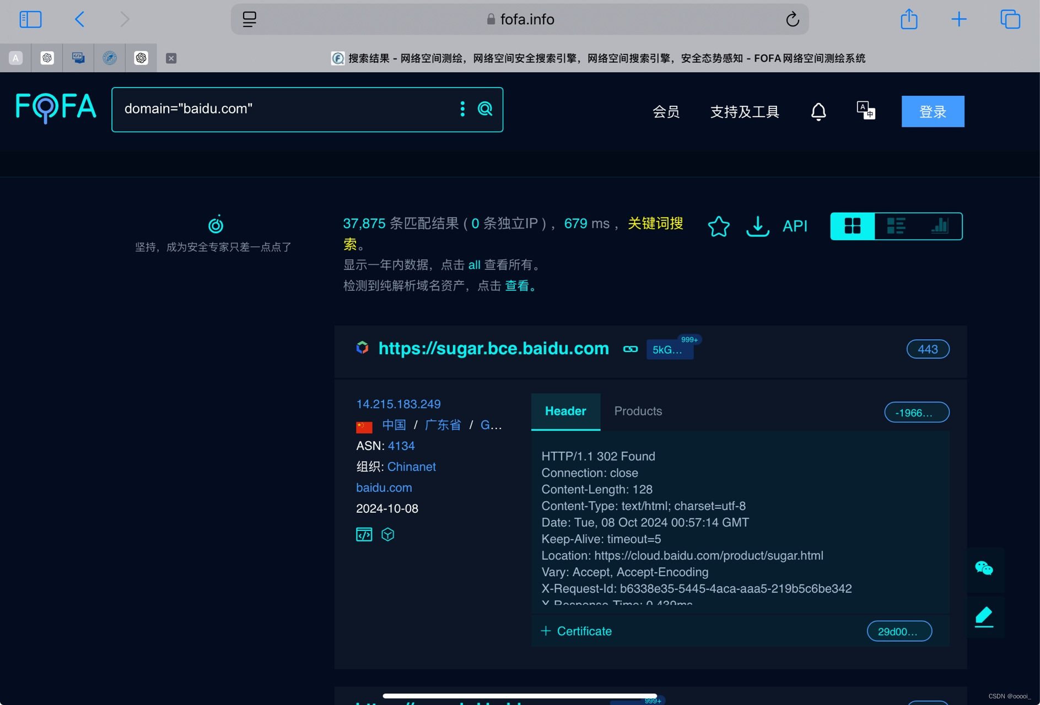Switch to the fifth pinned tab with knot icon
Viewport: 1040px width, 705px height.
141,58
